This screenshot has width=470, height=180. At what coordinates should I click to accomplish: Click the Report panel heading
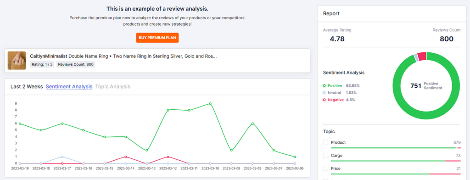click(x=331, y=13)
